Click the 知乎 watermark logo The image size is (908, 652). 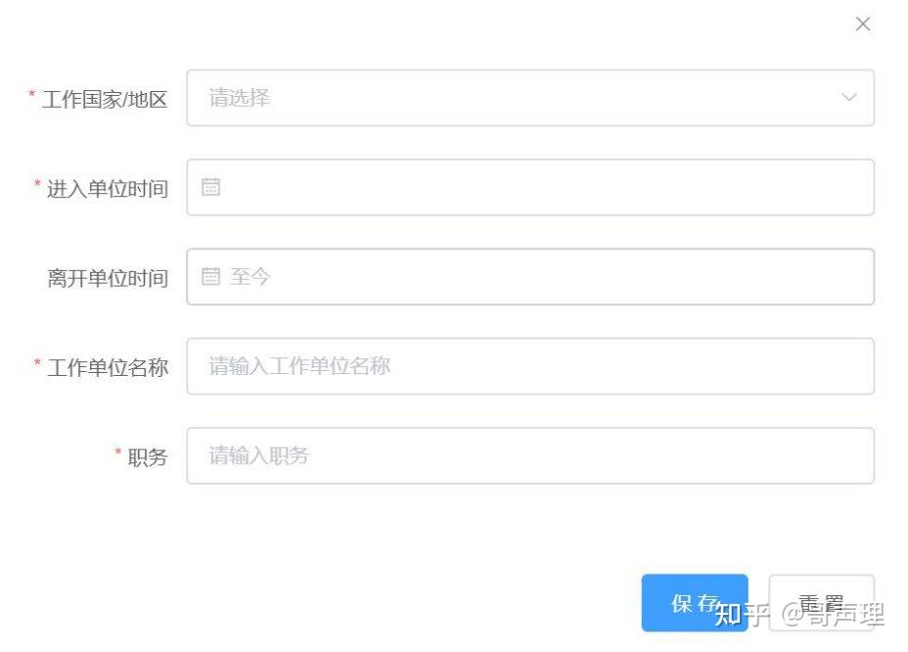[742, 615]
